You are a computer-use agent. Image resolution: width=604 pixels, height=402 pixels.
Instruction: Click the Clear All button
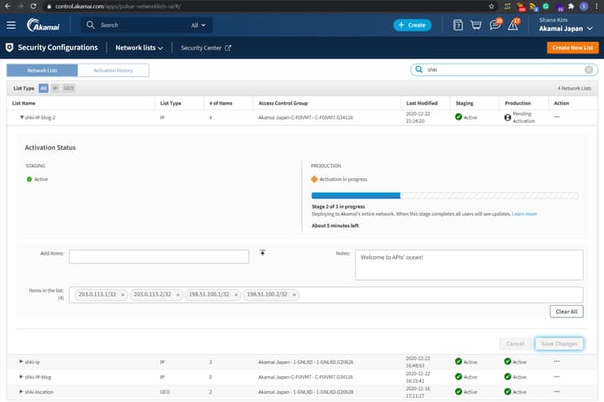[567, 312]
